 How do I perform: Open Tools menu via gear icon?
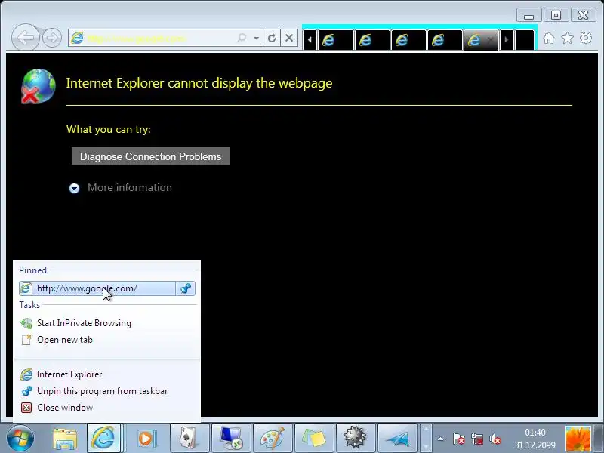[586, 39]
